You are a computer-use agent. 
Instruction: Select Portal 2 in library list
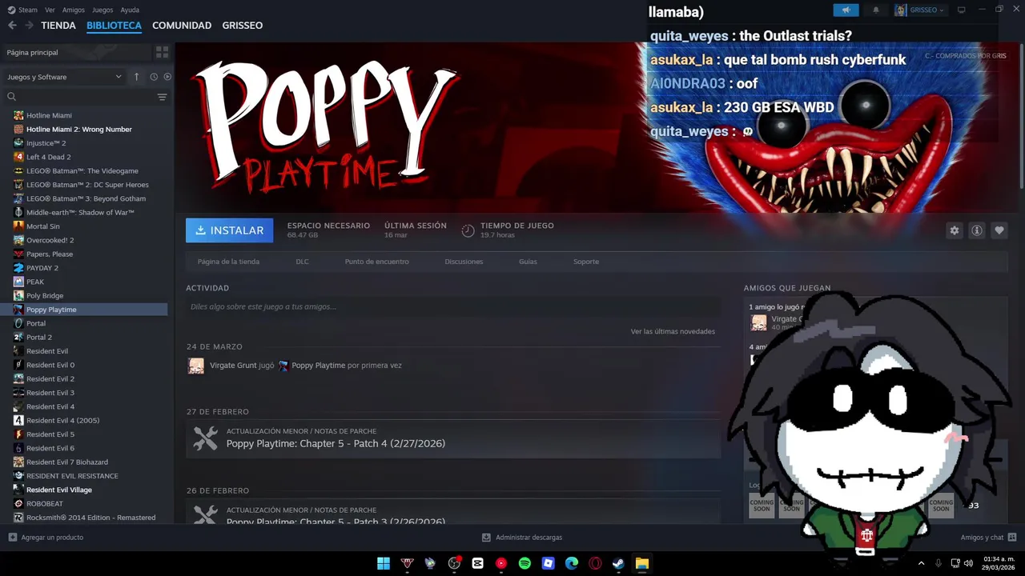click(x=38, y=337)
